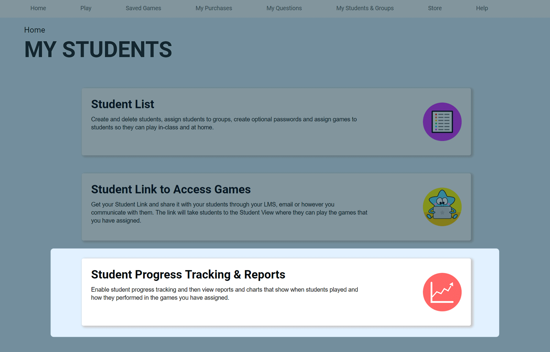This screenshot has height=352, width=550.
Task: Open the Store navigation item
Action: tap(435, 8)
